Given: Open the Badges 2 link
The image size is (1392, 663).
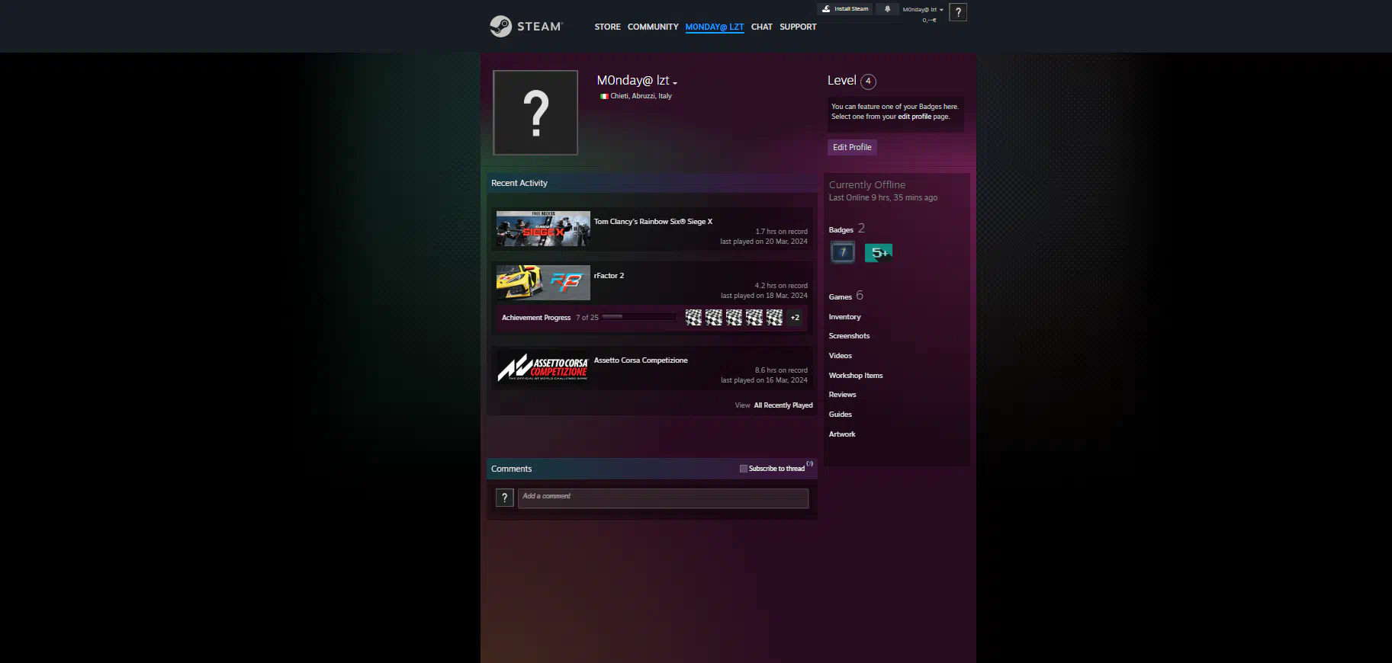Looking at the screenshot, I should pyautogui.click(x=847, y=229).
